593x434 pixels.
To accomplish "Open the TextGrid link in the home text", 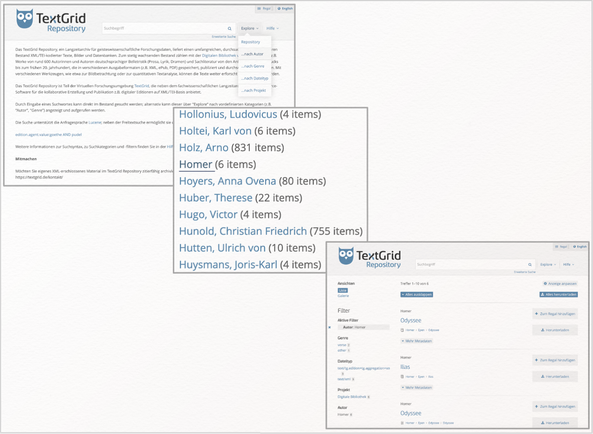I will pos(142,86).
